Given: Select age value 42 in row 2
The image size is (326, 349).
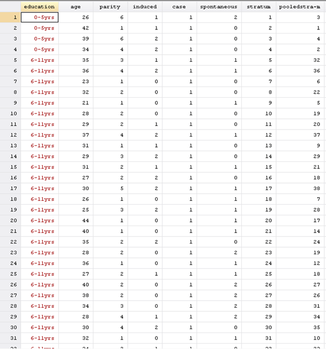Looking at the screenshot, I should click(x=76, y=28).
